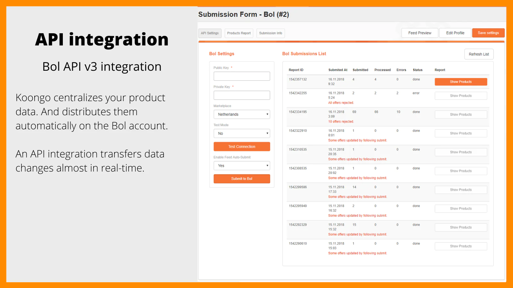Click the 'error' status text
Image resolution: width=513 pixels, height=288 pixels.
[416, 93]
